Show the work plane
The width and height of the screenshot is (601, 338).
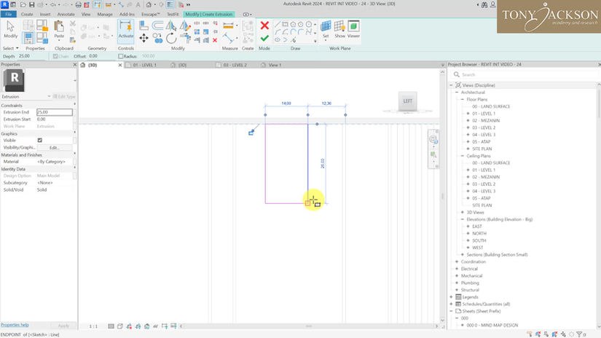339,30
